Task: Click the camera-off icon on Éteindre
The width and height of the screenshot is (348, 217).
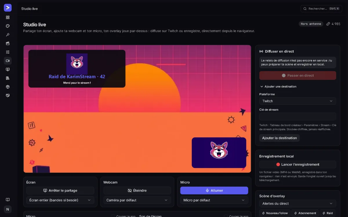Action: coord(130,190)
